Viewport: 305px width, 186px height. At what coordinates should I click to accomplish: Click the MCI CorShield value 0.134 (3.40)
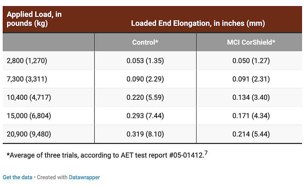[x=251, y=97]
